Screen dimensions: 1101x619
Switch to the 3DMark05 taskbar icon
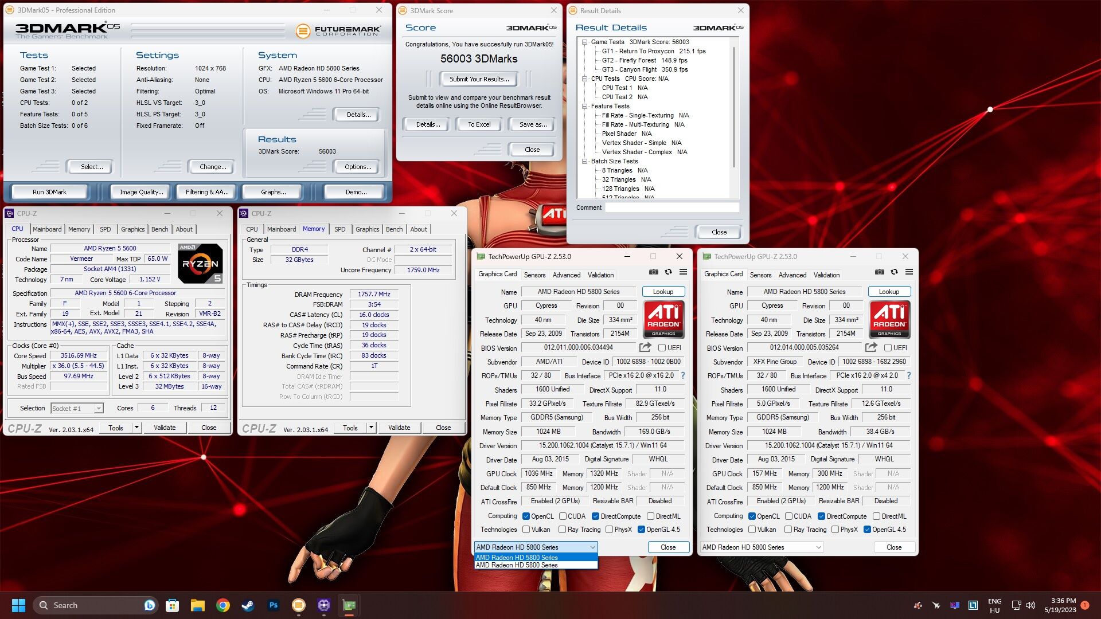point(298,605)
